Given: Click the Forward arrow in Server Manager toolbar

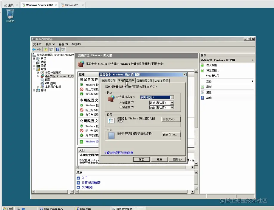Looking at the screenshot, I should point(39,49).
